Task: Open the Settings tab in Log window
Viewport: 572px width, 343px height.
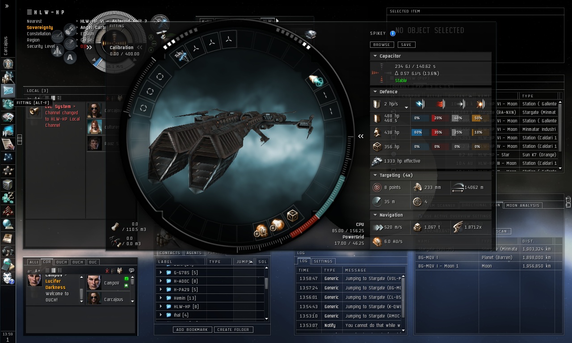Action: click(x=323, y=261)
